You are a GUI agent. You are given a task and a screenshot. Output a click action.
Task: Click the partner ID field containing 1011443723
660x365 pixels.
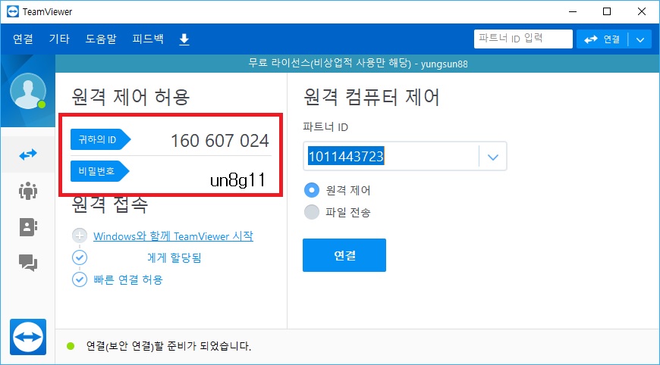[391, 156]
